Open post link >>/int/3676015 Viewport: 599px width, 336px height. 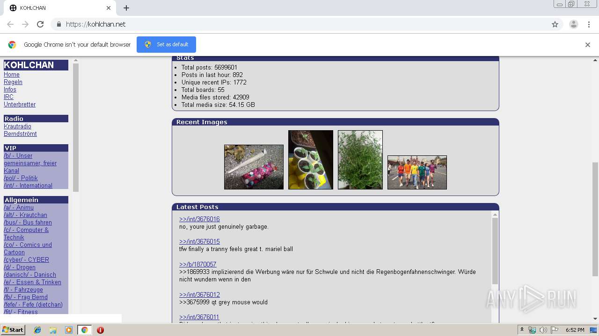click(199, 242)
